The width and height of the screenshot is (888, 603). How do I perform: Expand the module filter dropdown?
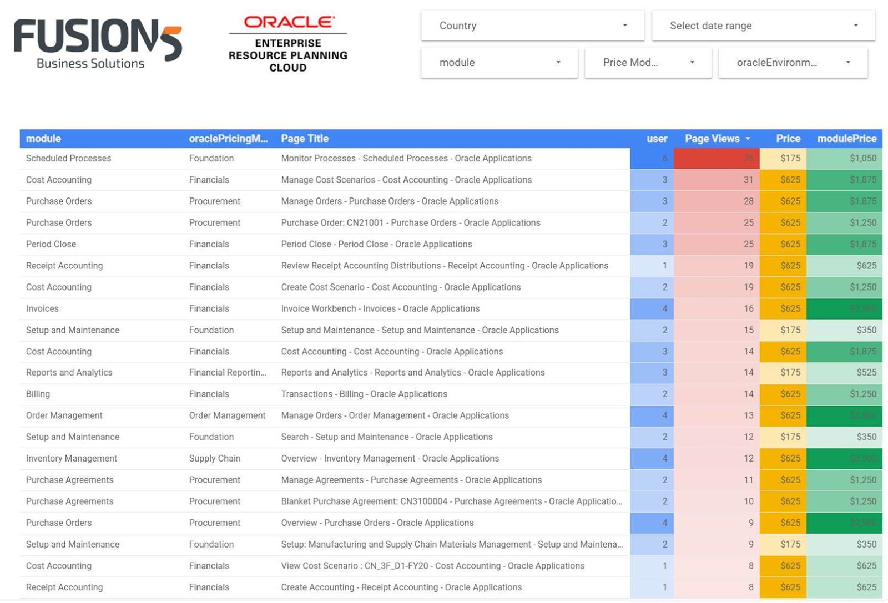[x=498, y=62]
